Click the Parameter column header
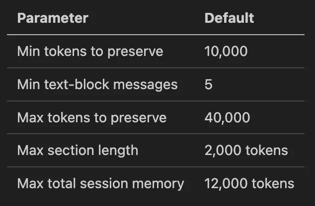315x206 pixels. click(53, 18)
